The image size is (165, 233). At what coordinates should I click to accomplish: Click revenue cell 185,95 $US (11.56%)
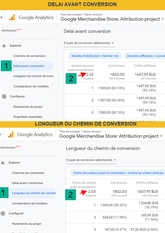(149, 217)
